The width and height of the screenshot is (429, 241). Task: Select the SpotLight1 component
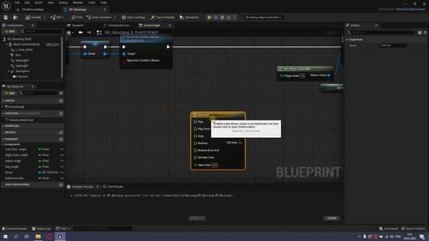pyautogui.click(x=22, y=60)
